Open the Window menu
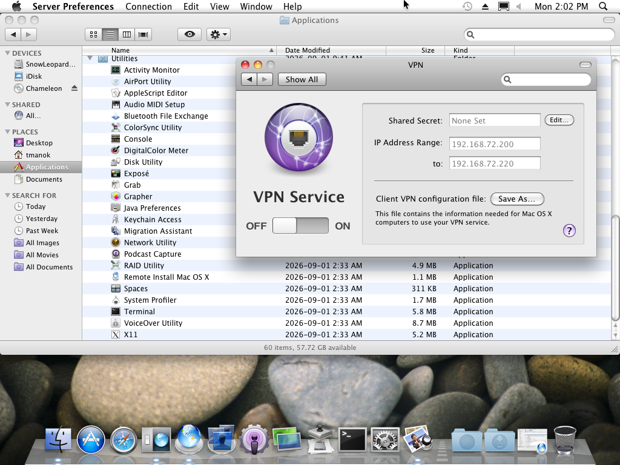 tap(256, 6)
